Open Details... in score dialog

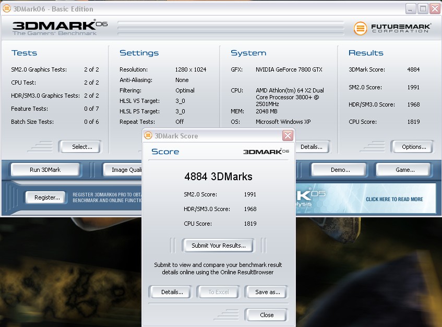pyautogui.click(x=170, y=292)
